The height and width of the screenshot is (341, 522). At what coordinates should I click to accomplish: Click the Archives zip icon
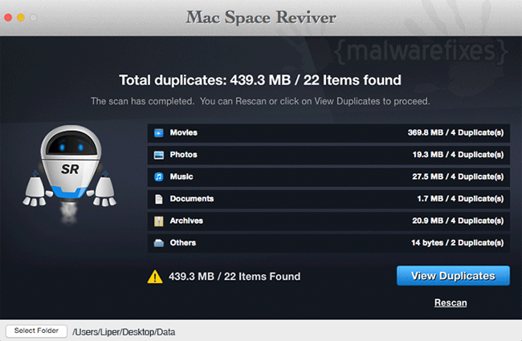[x=159, y=221]
